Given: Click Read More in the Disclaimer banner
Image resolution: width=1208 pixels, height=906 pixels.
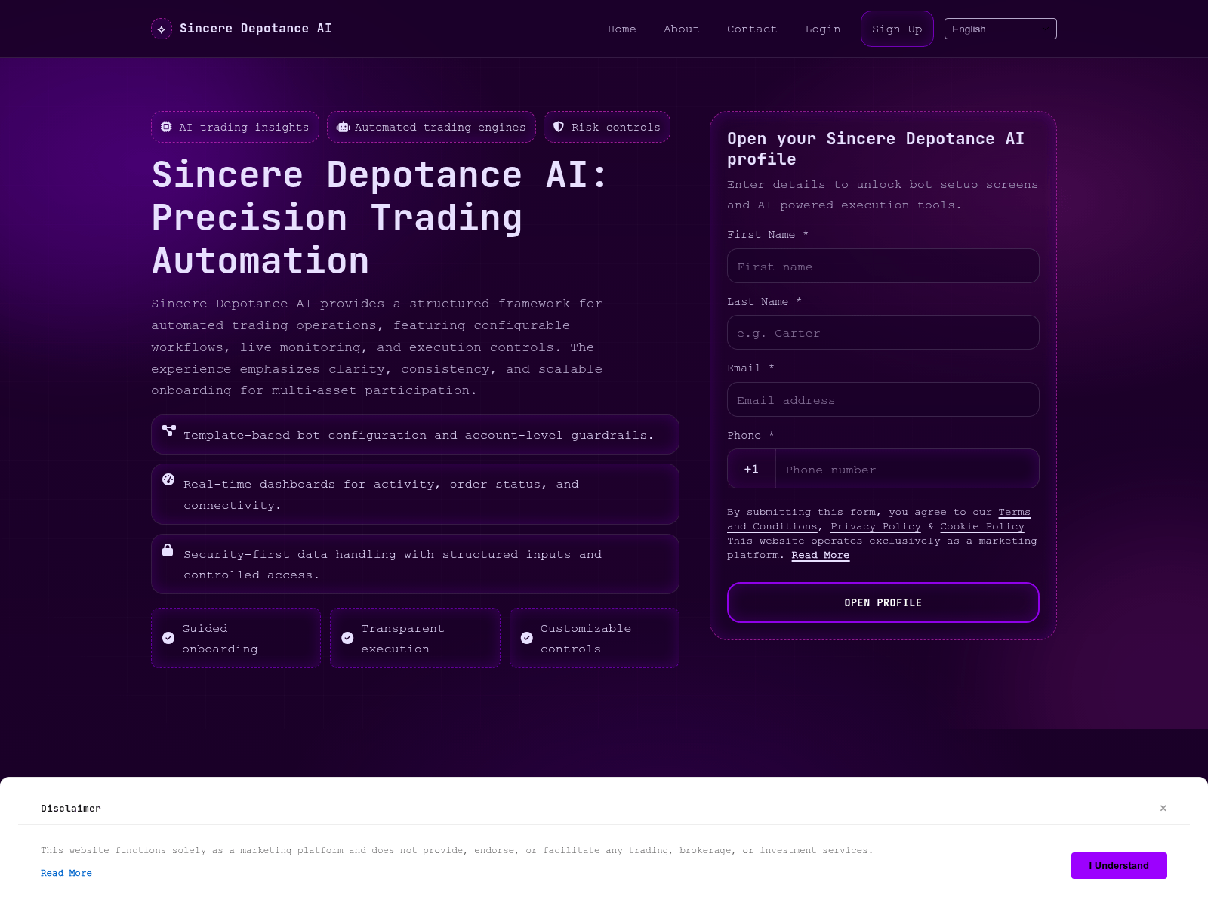Looking at the screenshot, I should [66, 873].
